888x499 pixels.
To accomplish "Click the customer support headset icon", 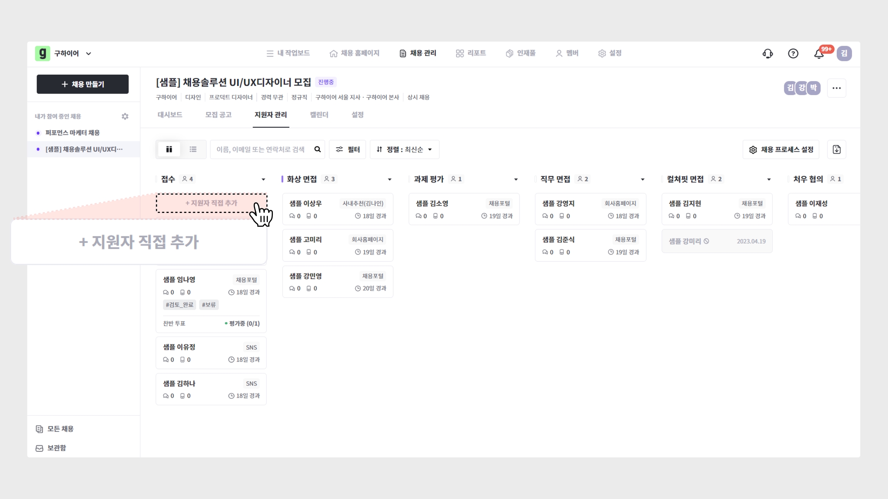I will click(768, 54).
